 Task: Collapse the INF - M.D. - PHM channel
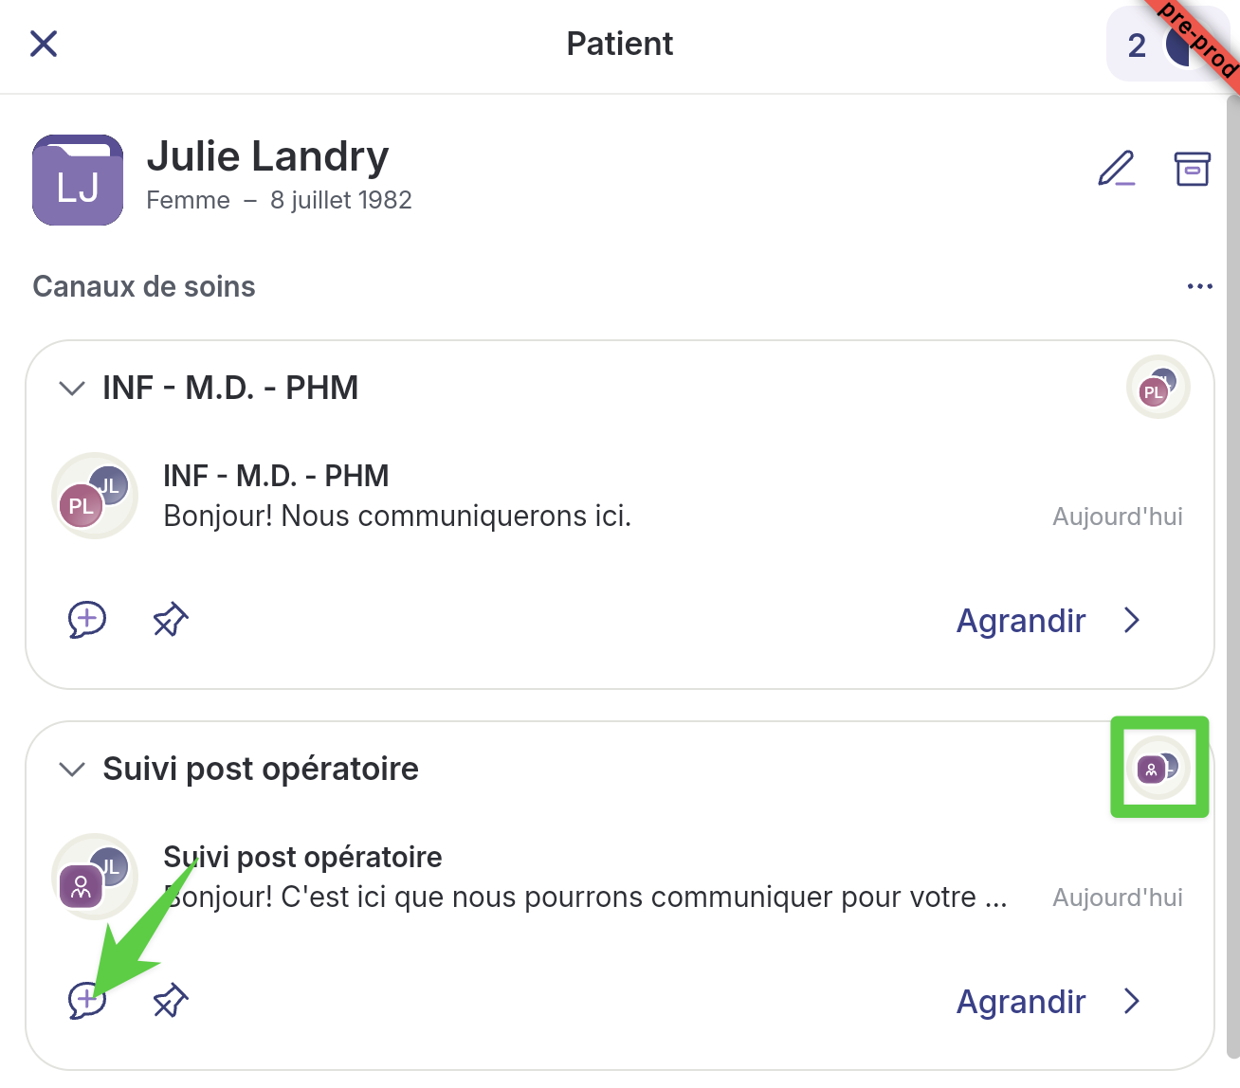[72, 389]
